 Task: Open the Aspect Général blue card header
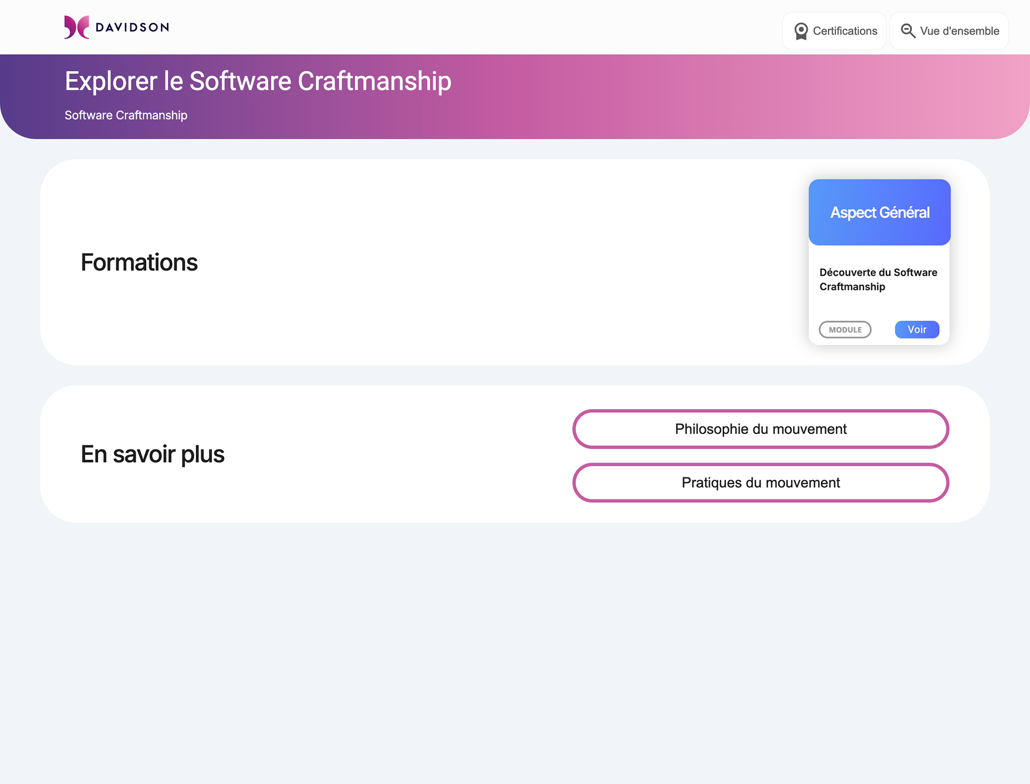[x=879, y=212]
